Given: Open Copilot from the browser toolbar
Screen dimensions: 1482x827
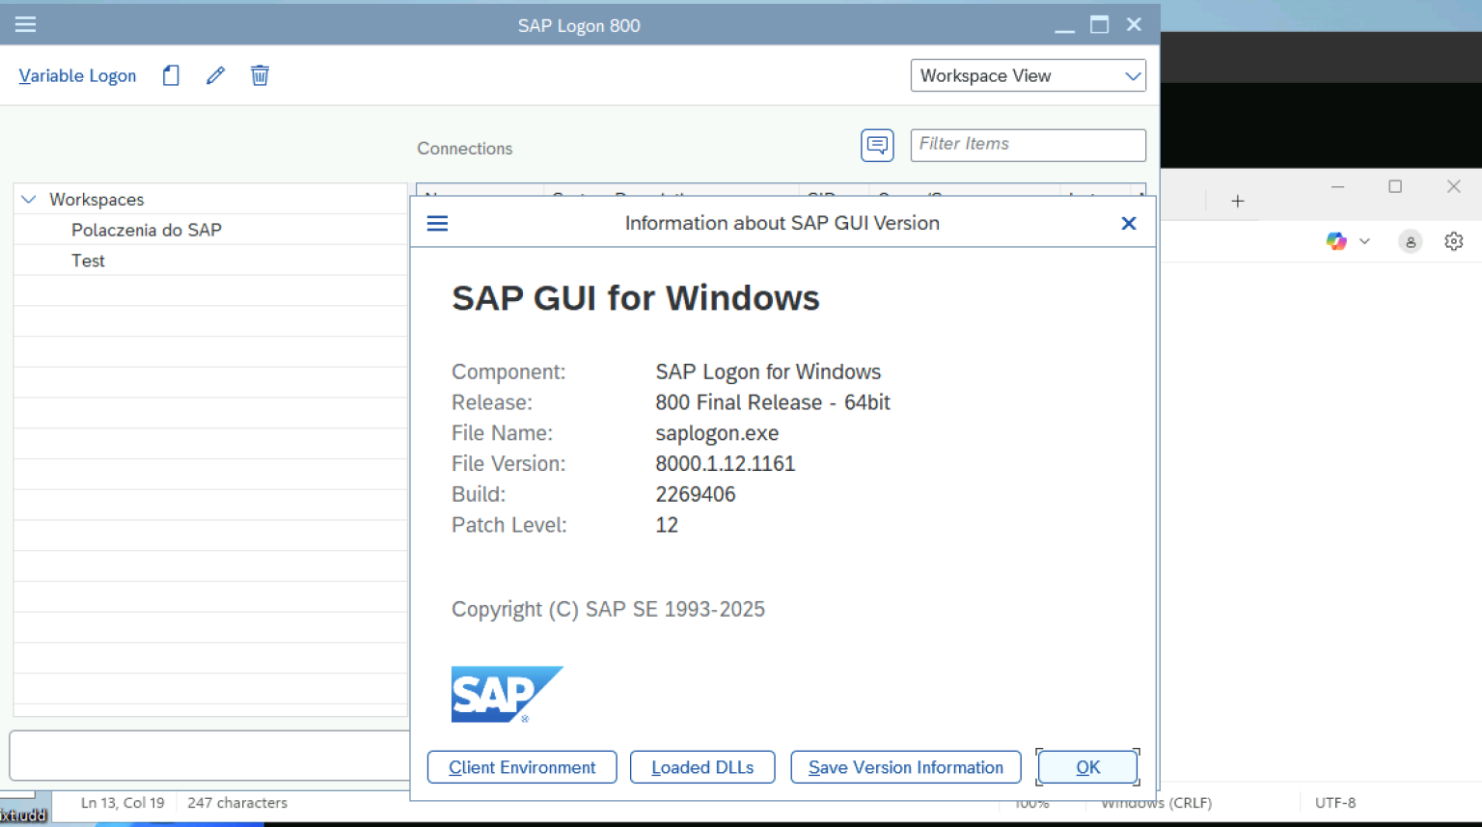Looking at the screenshot, I should [1335, 241].
